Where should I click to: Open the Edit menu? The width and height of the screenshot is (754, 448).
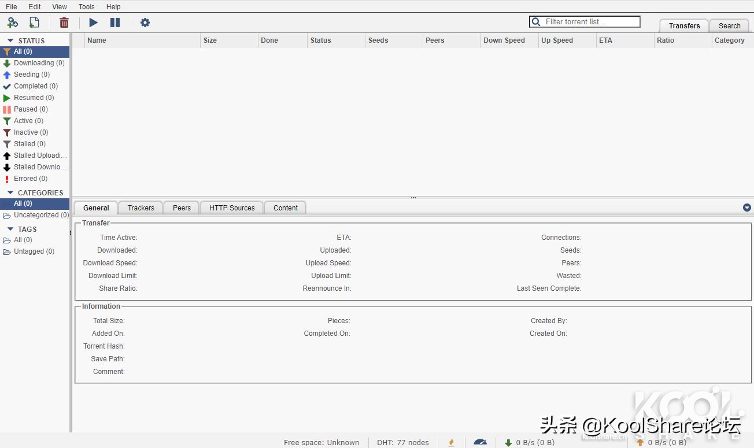pyautogui.click(x=35, y=6)
